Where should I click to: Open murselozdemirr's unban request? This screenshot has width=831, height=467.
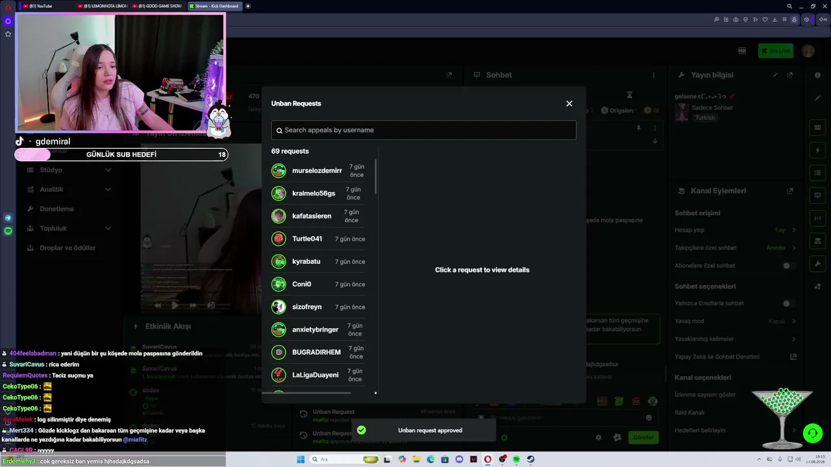click(318, 171)
